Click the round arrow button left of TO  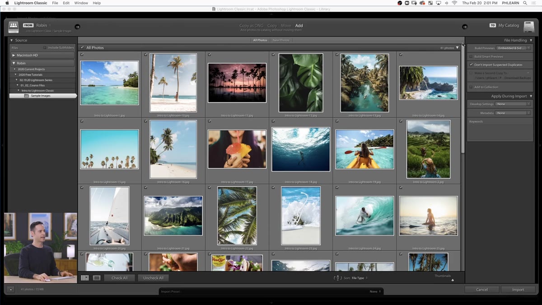click(x=465, y=27)
